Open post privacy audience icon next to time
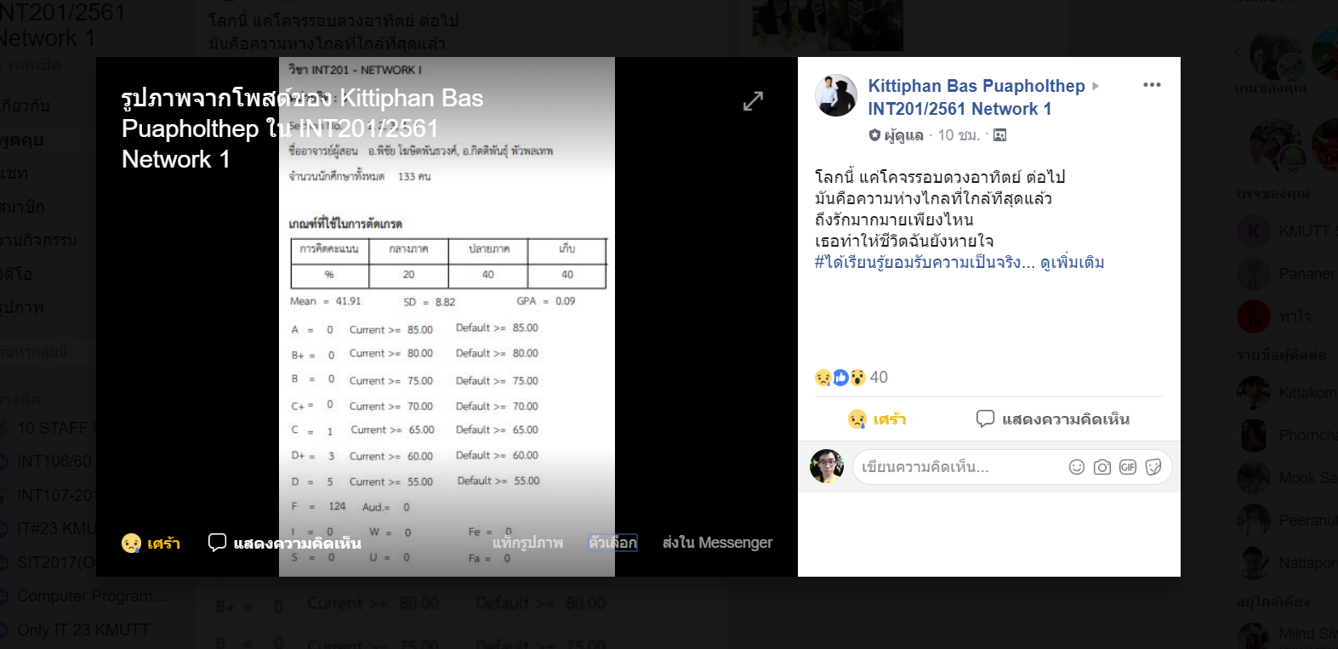This screenshot has width=1338, height=649. [1000, 135]
